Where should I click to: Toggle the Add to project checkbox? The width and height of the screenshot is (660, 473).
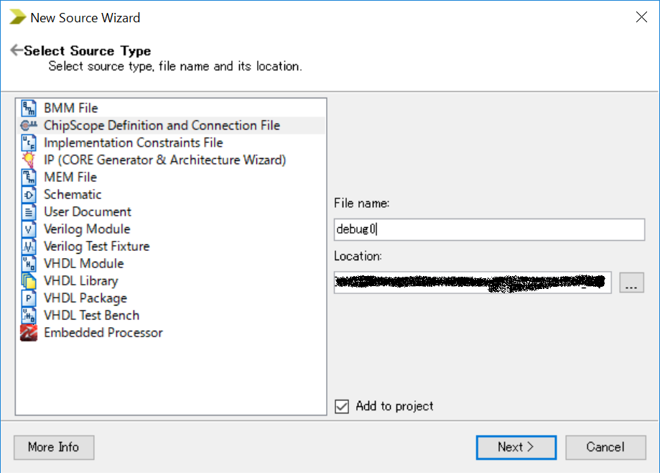coord(342,406)
